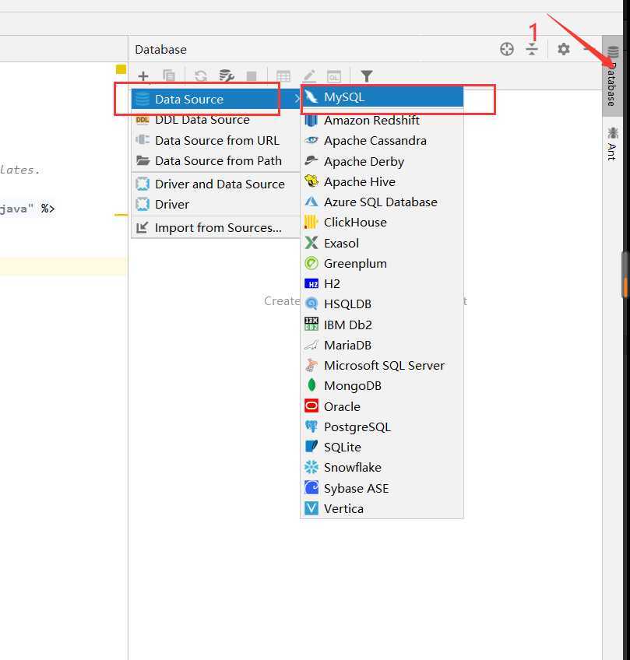
Task: Pick Apache Cassandra from the list
Action: tap(382, 141)
